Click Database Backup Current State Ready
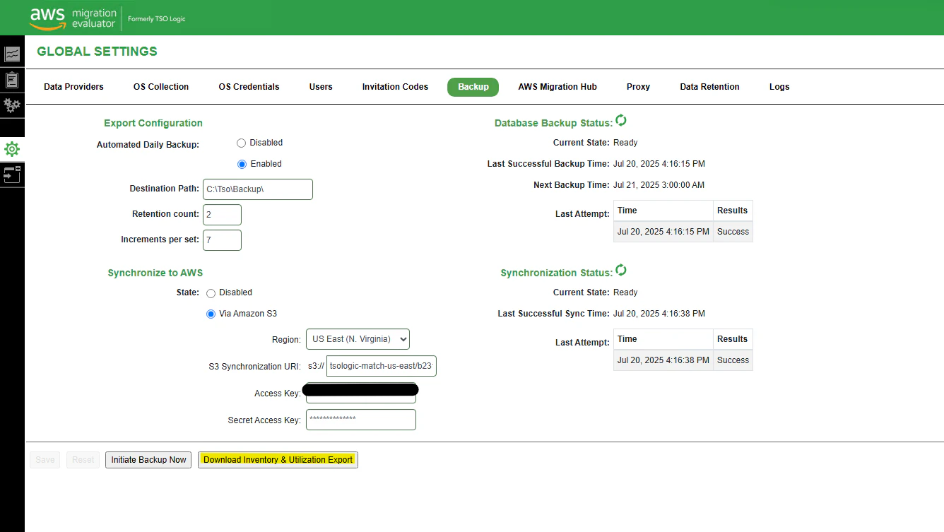The width and height of the screenshot is (944, 532). coord(625,143)
